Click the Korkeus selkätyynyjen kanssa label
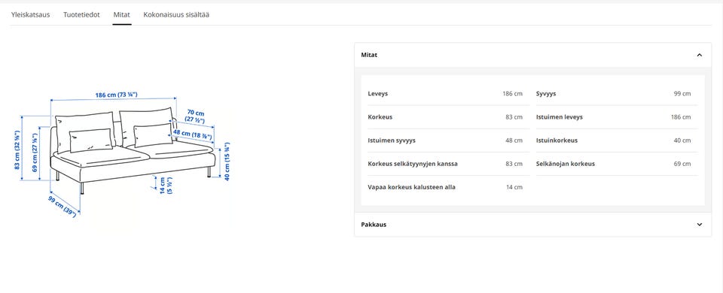The height and width of the screenshot is (293, 723). pos(413,164)
